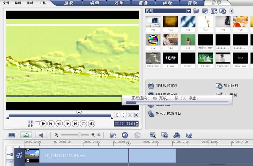253x166 pixels.
Task: Switch to audio view
Action: [41, 135]
